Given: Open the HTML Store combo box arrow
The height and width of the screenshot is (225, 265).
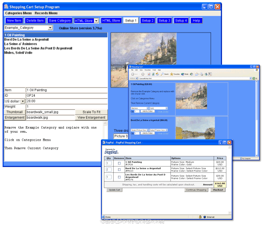Looking at the screenshot, I should (x=96, y=21).
